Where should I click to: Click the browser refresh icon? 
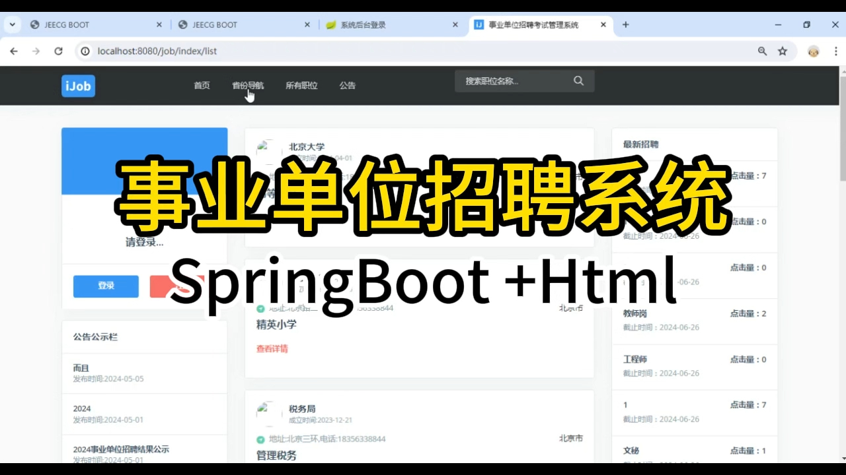coord(58,51)
